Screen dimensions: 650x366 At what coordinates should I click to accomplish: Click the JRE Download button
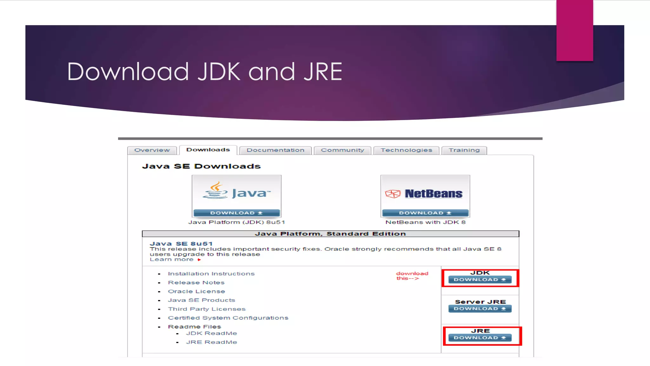pos(480,338)
